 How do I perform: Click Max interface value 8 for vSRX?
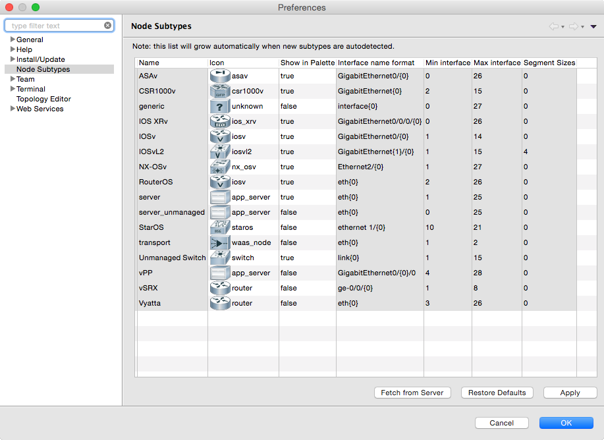(x=476, y=289)
